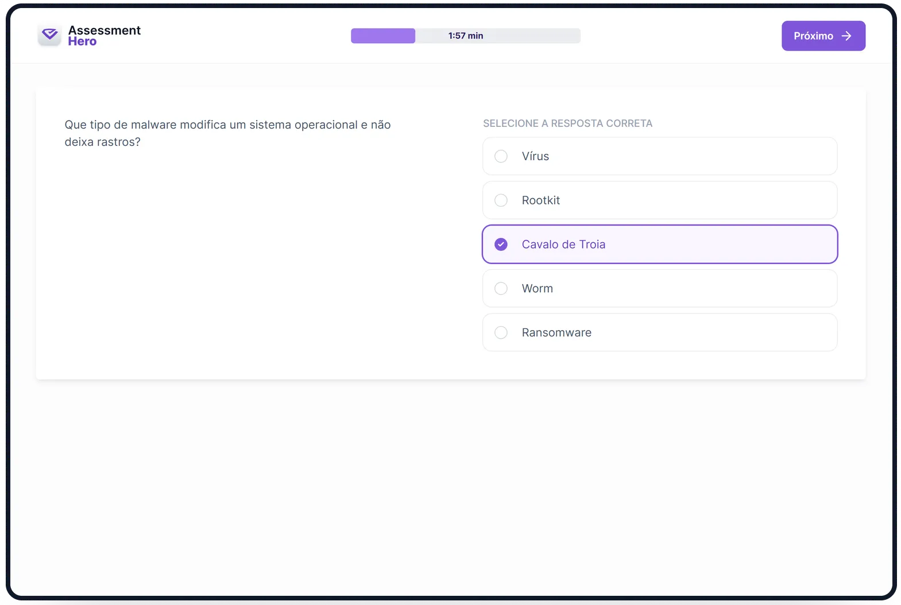This screenshot has height=605, width=901.
Task: Click the Cavalo de Troia label text
Action: pos(563,245)
